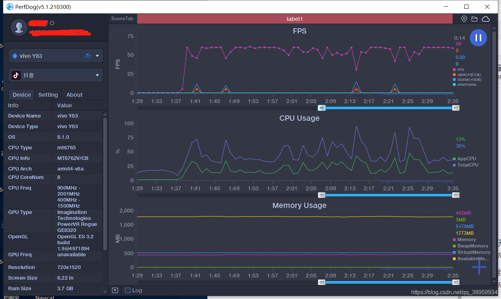501x299 pixels.
Task: Select the CPU Type value mt6765
Action: (66, 148)
